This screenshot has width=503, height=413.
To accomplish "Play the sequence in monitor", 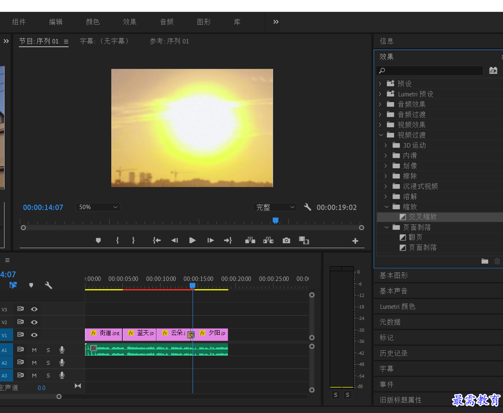I will click(x=192, y=241).
